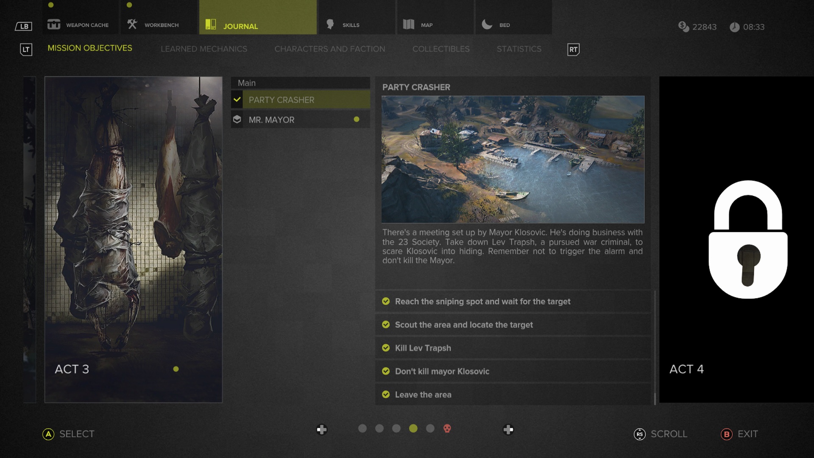Image resolution: width=814 pixels, height=458 pixels.
Task: Select the locked Act 4 card
Action: click(736, 240)
